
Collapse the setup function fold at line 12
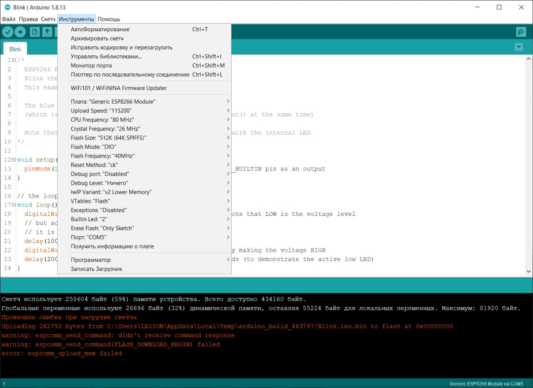tap(14, 160)
